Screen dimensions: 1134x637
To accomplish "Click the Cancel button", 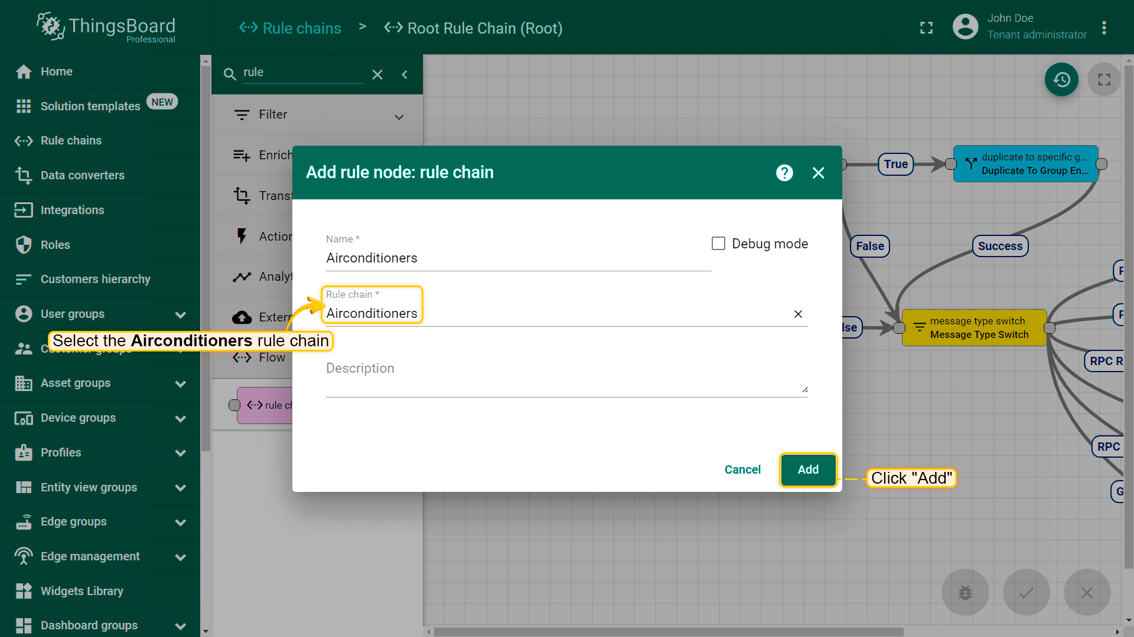I will (x=742, y=469).
